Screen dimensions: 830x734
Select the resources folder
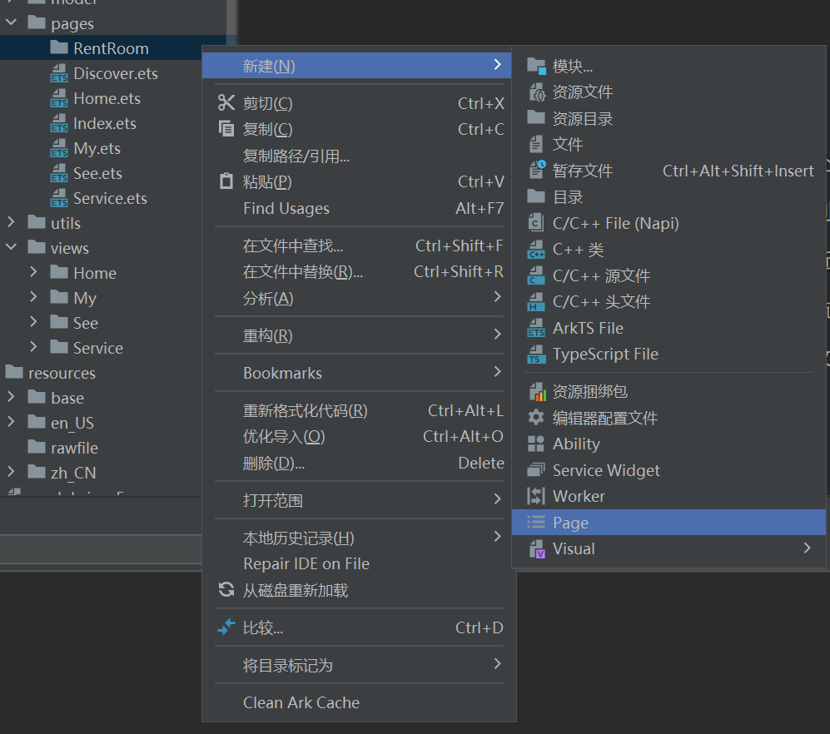click(62, 373)
